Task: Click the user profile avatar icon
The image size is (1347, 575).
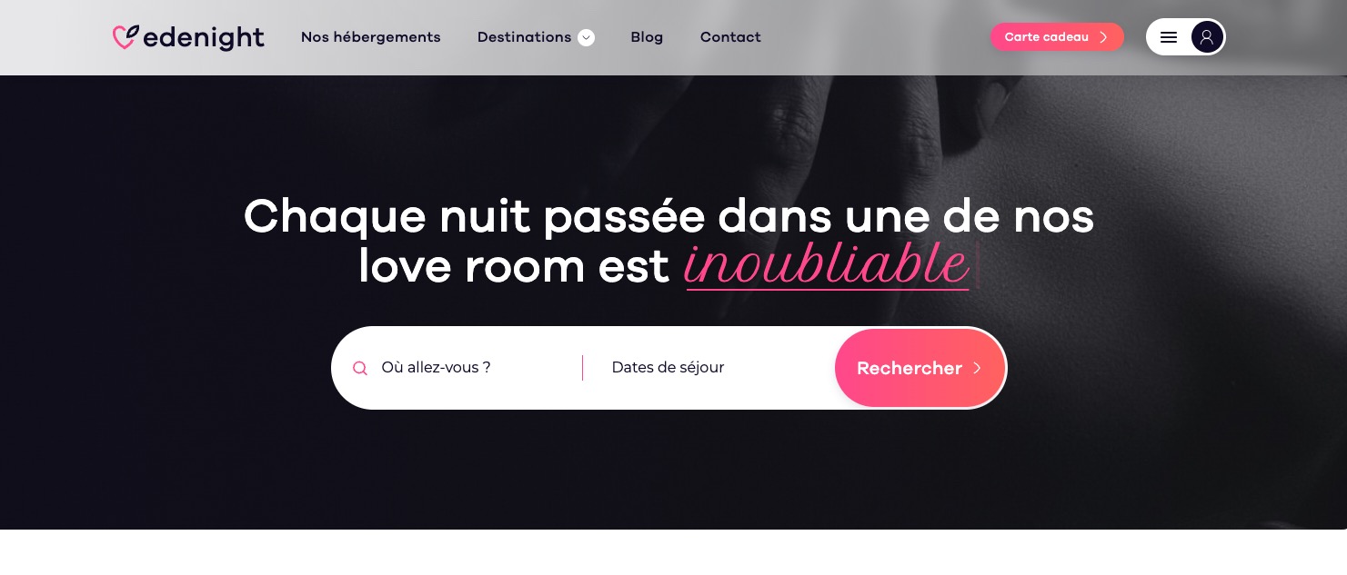Action: (x=1207, y=37)
